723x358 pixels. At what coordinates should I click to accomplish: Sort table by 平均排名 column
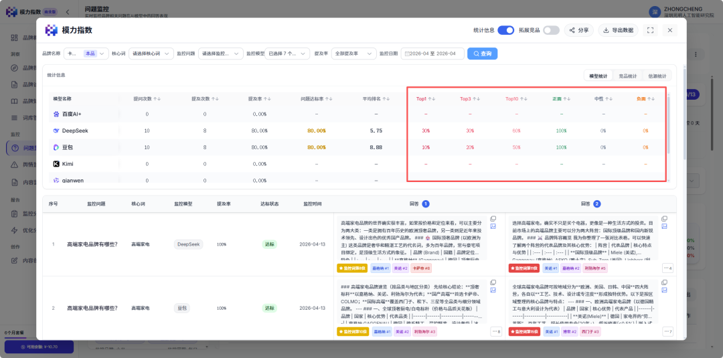point(386,98)
